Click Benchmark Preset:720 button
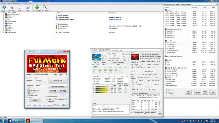 coord(63,91)
